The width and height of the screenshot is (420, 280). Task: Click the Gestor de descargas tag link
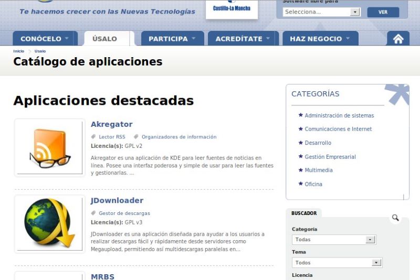click(124, 213)
